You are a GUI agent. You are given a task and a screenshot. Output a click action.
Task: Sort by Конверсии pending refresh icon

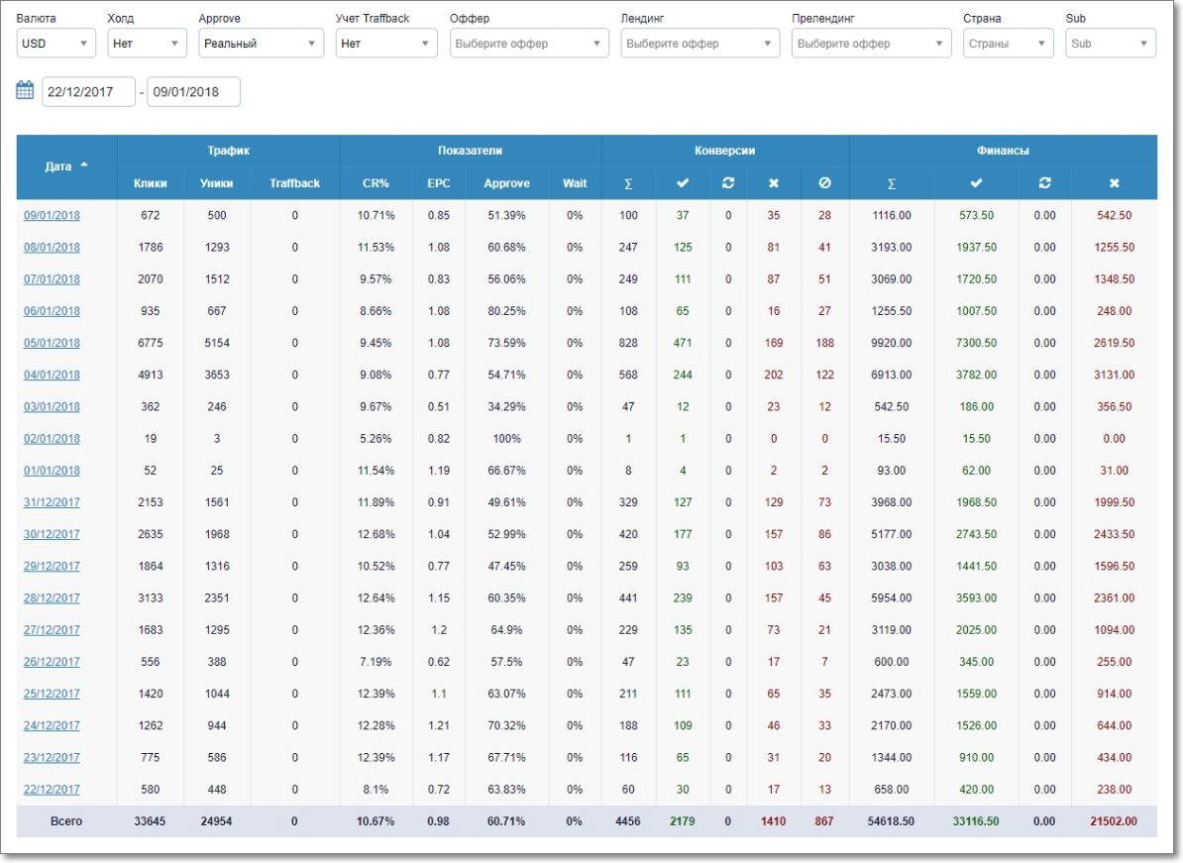pyautogui.click(x=728, y=183)
